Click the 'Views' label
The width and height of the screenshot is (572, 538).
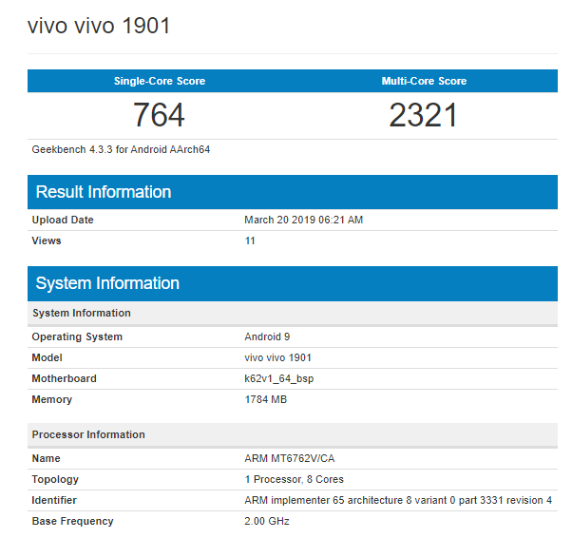47,240
